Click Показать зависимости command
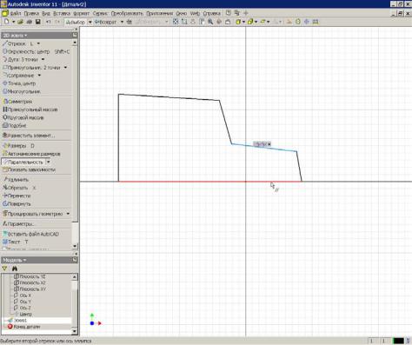Viewport: 412px width, 345px height. 29,169
